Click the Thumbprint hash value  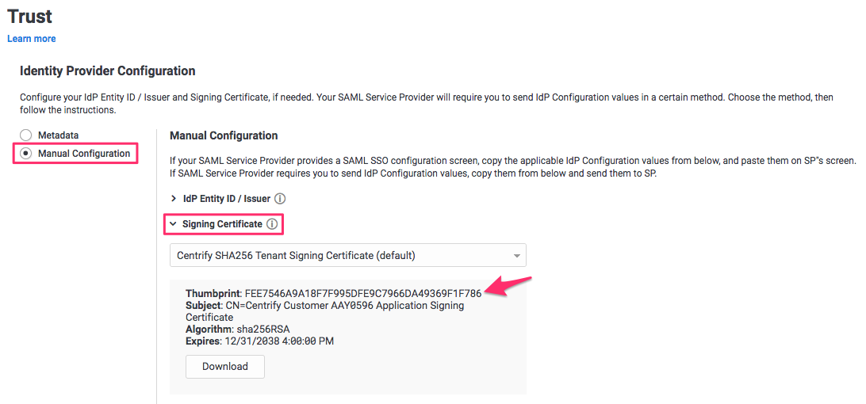coord(362,294)
